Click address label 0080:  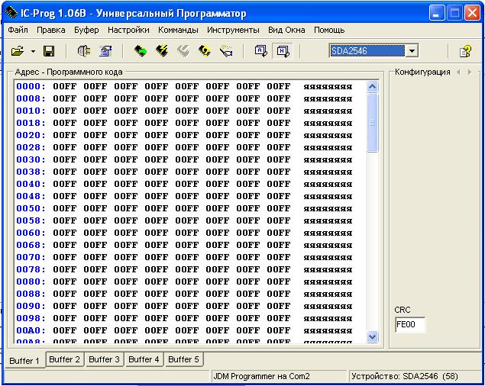[31, 281]
